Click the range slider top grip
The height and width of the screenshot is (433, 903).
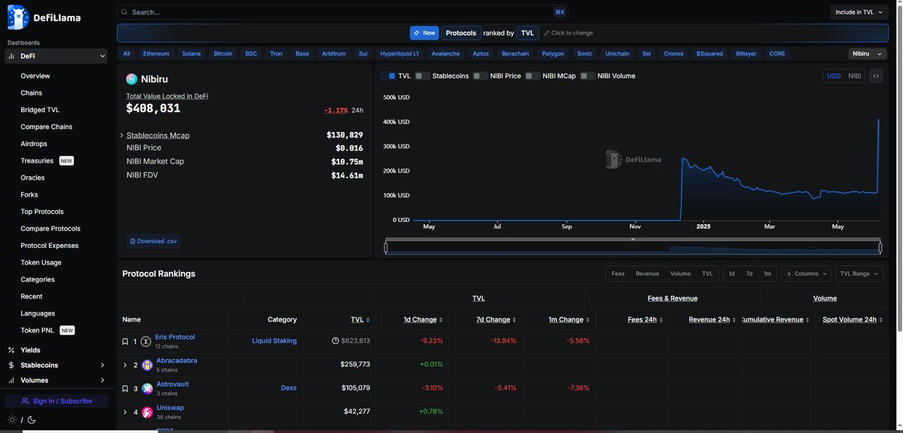point(633,239)
